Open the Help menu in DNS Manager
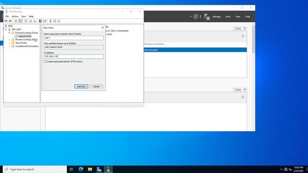 [x=31, y=16]
